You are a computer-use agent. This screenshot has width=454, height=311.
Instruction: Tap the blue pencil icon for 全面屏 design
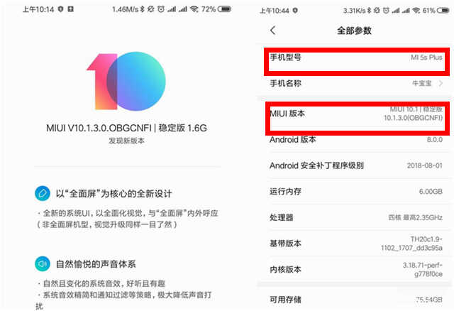(43, 193)
